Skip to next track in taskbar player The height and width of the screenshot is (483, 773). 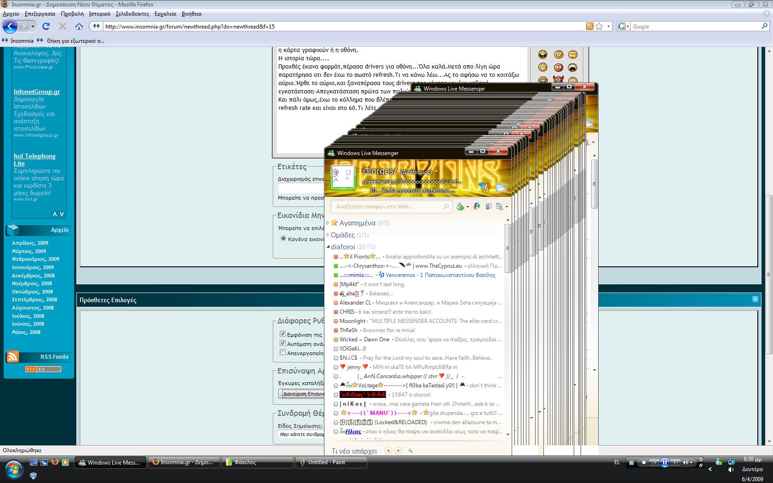(x=676, y=462)
